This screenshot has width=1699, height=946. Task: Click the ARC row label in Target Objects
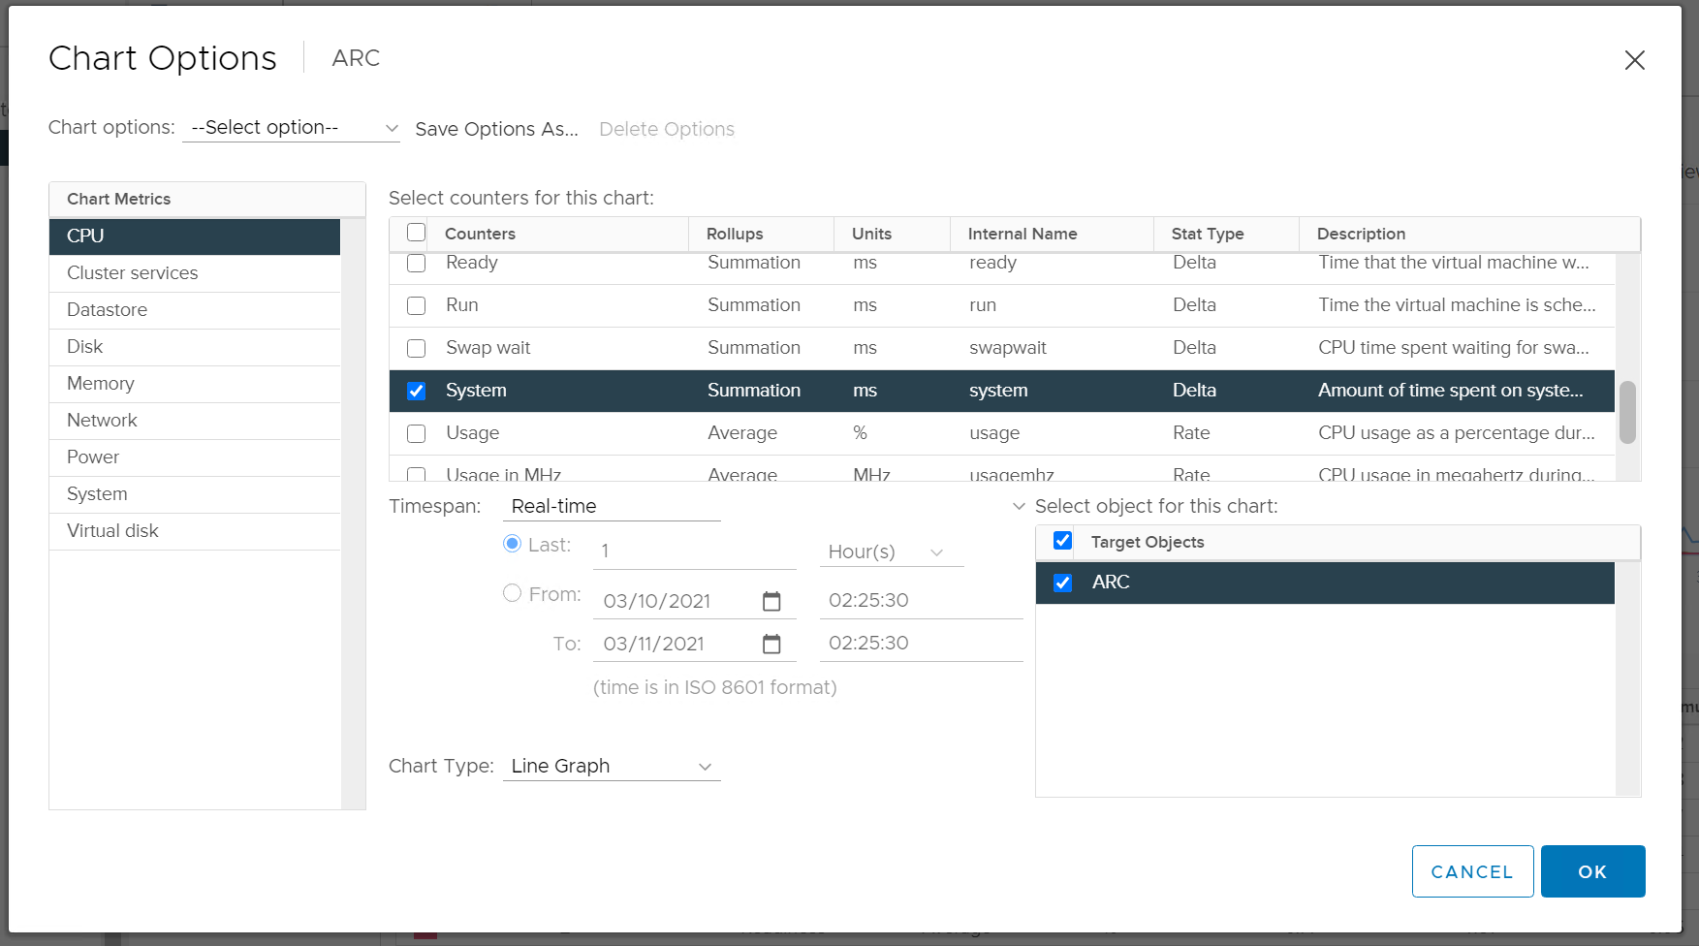1111,583
